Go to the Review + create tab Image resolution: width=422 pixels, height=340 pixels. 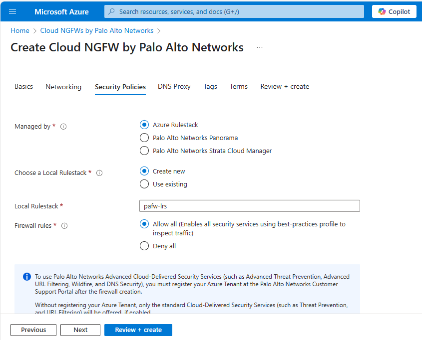point(285,86)
